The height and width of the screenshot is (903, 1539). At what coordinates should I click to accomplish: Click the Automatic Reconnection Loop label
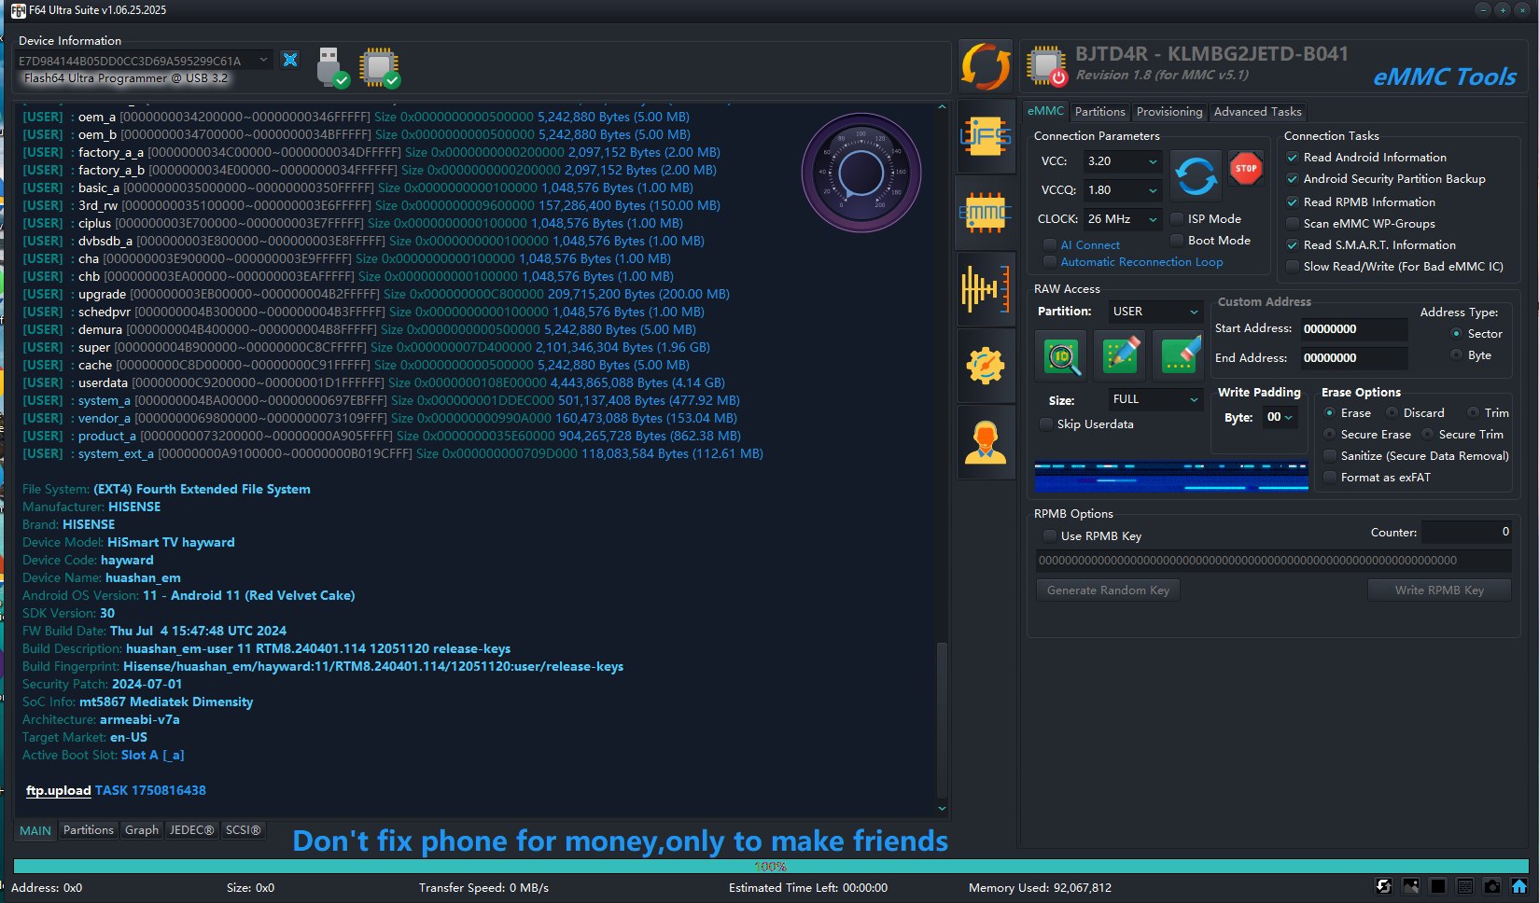pyautogui.click(x=1141, y=263)
